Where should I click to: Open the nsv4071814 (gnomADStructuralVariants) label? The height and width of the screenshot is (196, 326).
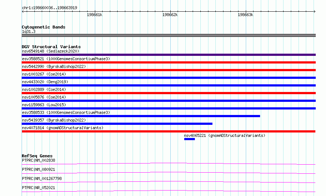63,128
